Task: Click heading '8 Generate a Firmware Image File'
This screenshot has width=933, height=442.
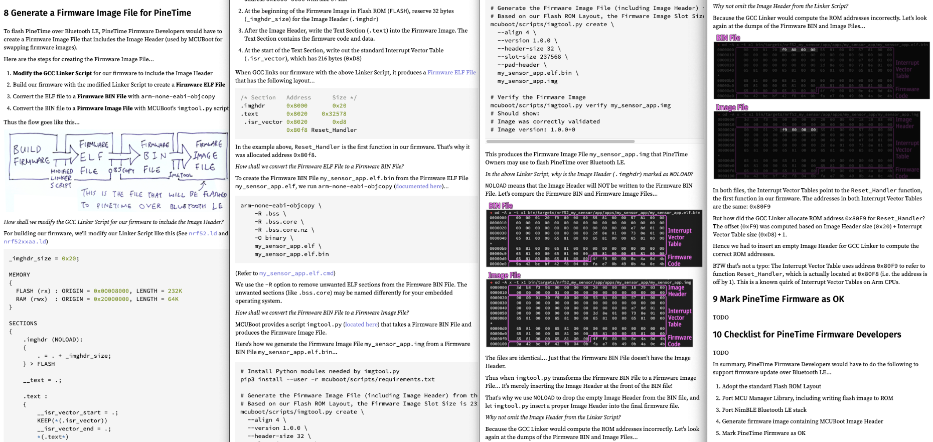Action: click(x=97, y=13)
